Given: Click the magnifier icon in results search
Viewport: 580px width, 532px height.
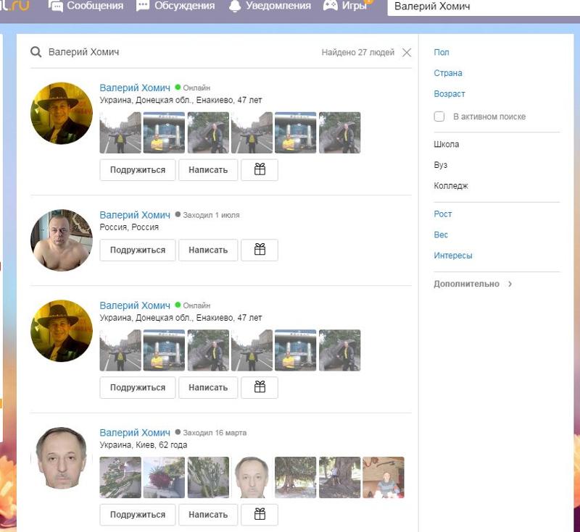Looking at the screenshot, I should [x=36, y=52].
